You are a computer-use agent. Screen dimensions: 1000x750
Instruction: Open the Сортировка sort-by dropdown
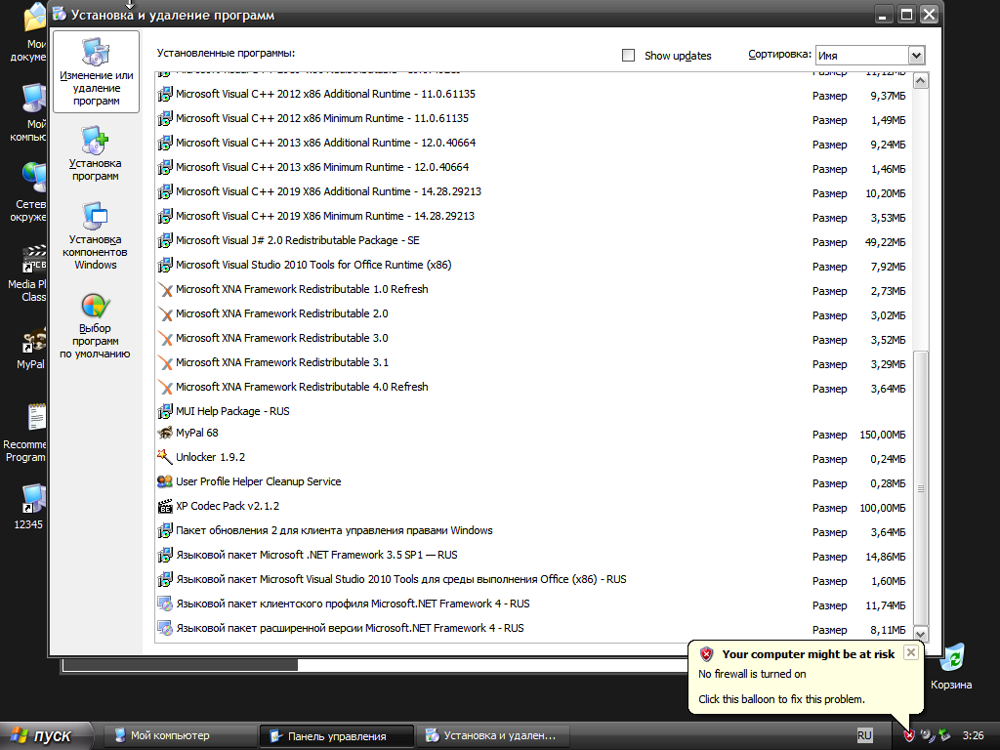coord(916,56)
